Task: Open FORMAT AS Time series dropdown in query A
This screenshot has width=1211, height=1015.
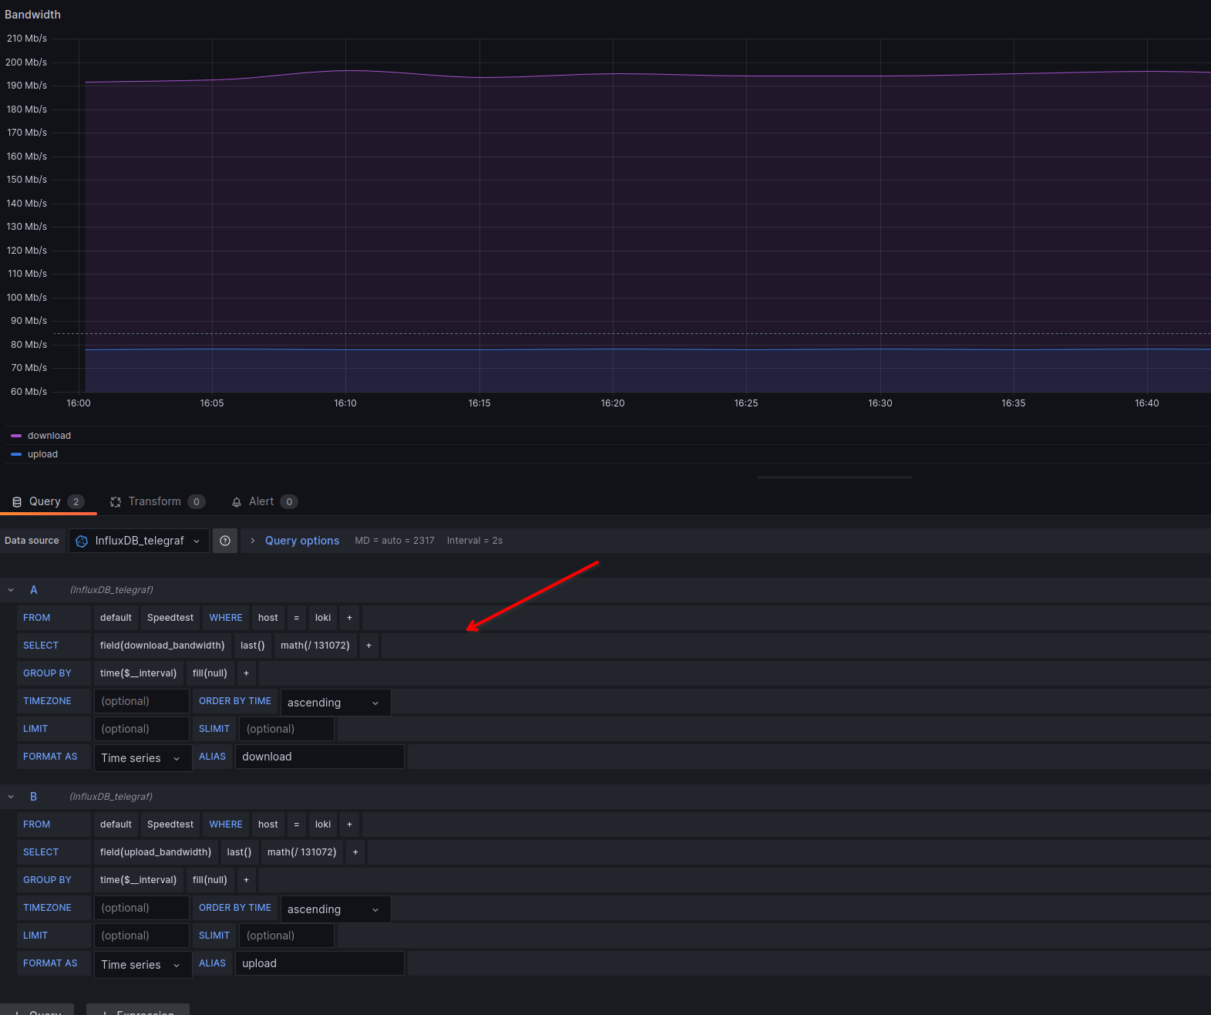Action: click(143, 758)
